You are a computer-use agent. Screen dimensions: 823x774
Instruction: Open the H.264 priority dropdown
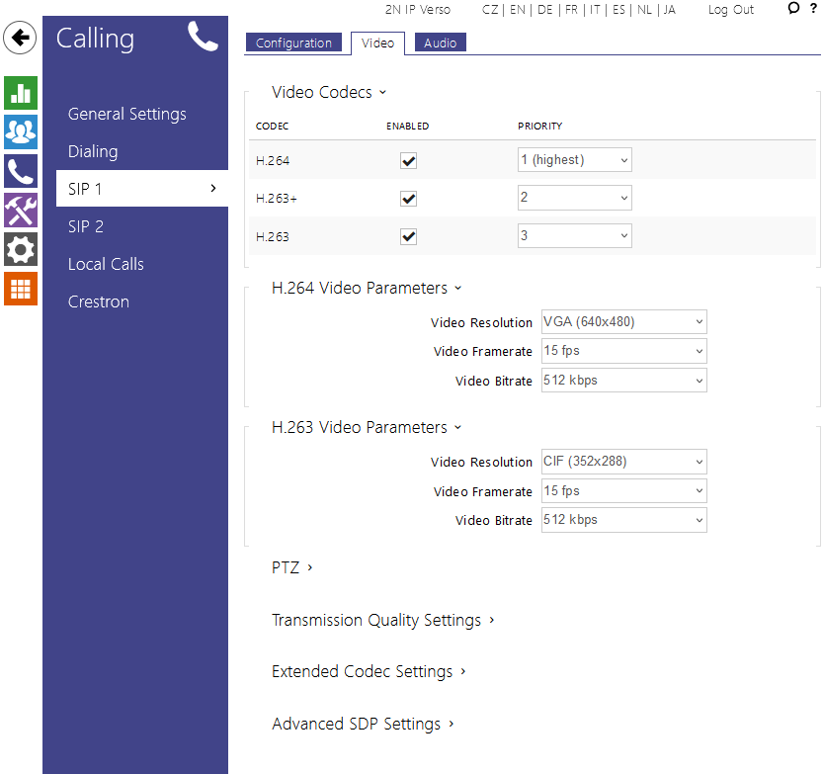pyautogui.click(x=574, y=160)
